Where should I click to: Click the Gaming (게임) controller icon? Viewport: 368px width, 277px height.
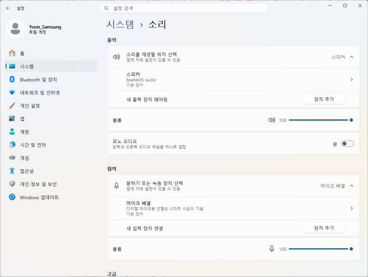12,158
